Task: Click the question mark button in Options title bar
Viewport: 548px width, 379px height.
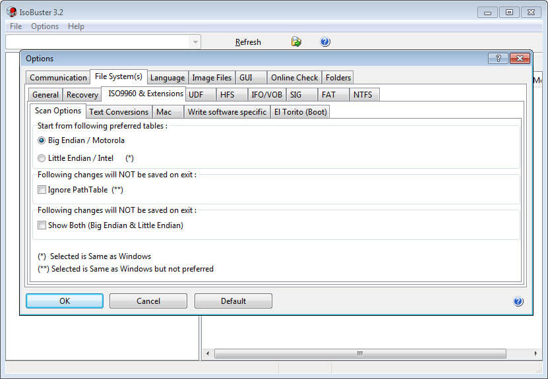Action: (498, 59)
